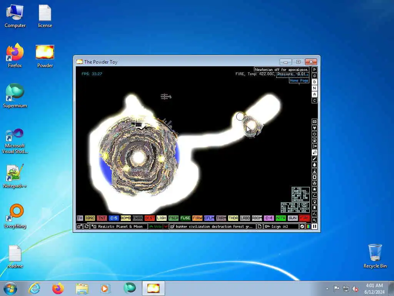
Task: Reload the simulation with the refresh icon
Action: (x=87, y=227)
